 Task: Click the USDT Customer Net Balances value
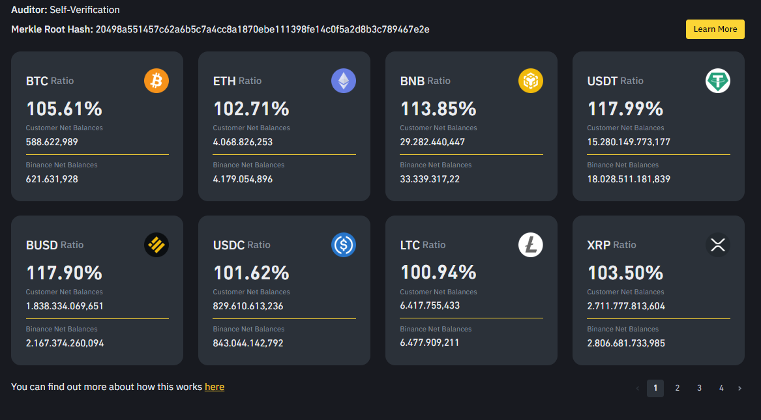[x=629, y=142]
